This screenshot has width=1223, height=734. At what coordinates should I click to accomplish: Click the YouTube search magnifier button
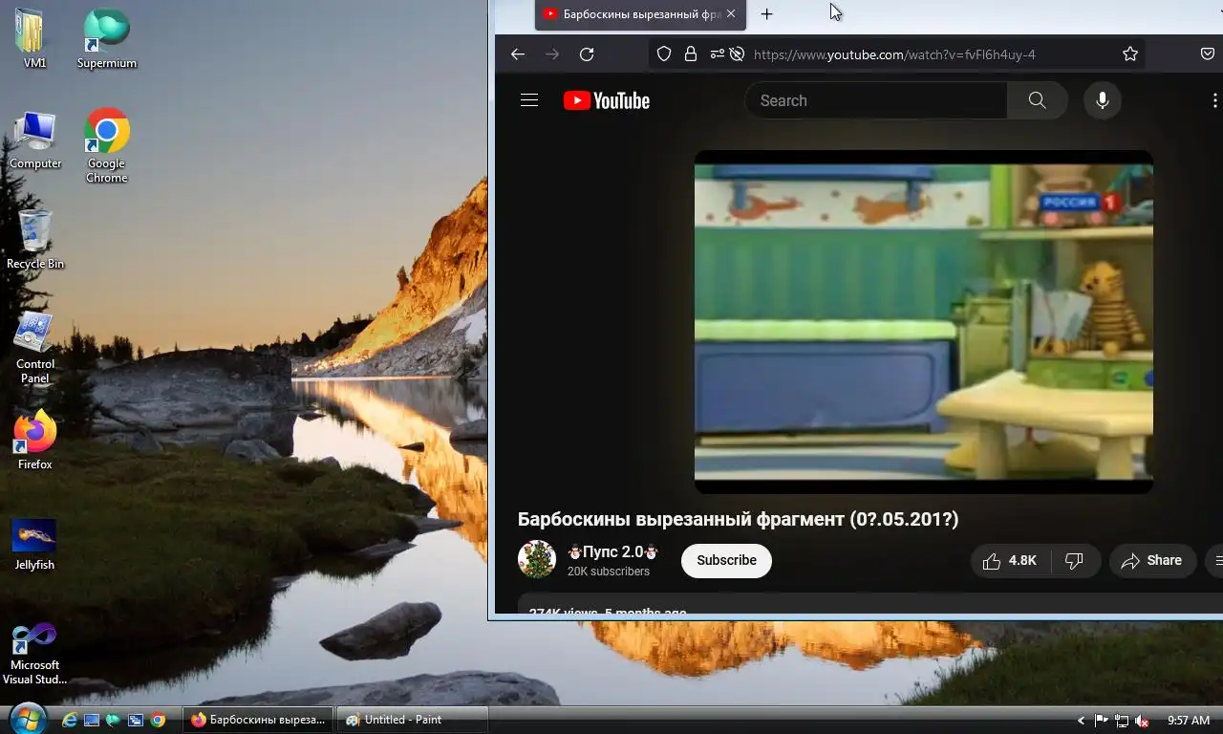coord(1037,100)
